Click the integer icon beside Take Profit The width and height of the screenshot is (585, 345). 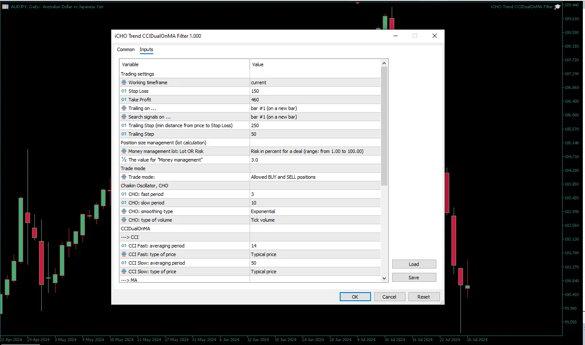point(124,100)
